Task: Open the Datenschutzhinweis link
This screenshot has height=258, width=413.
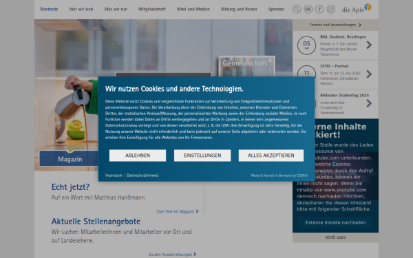Action: point(142,175)
